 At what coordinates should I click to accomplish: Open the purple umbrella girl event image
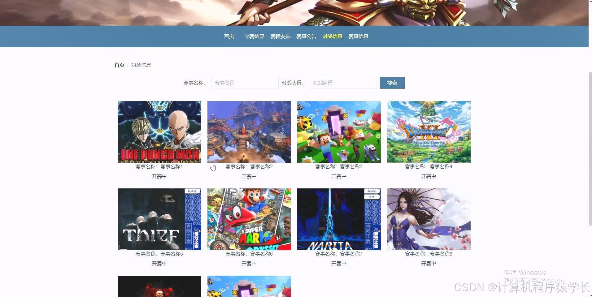pos(429,219)
